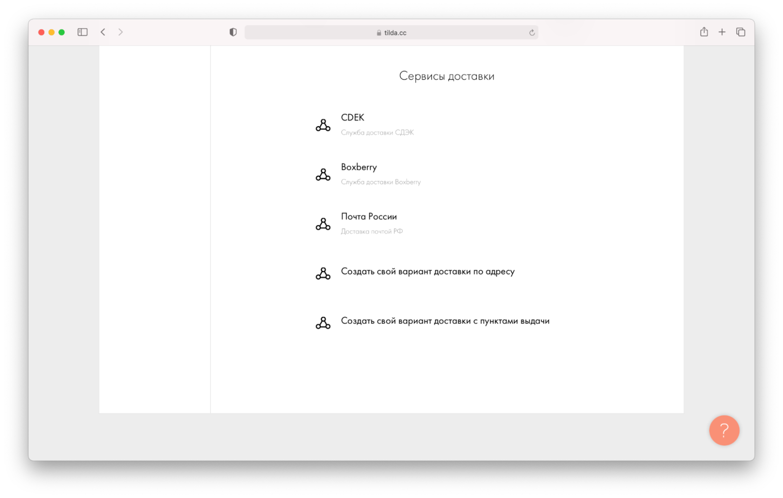Viewport: 783px width, 498px height.
Task: Open the orange help question-mark button
Action: (724, 430)
